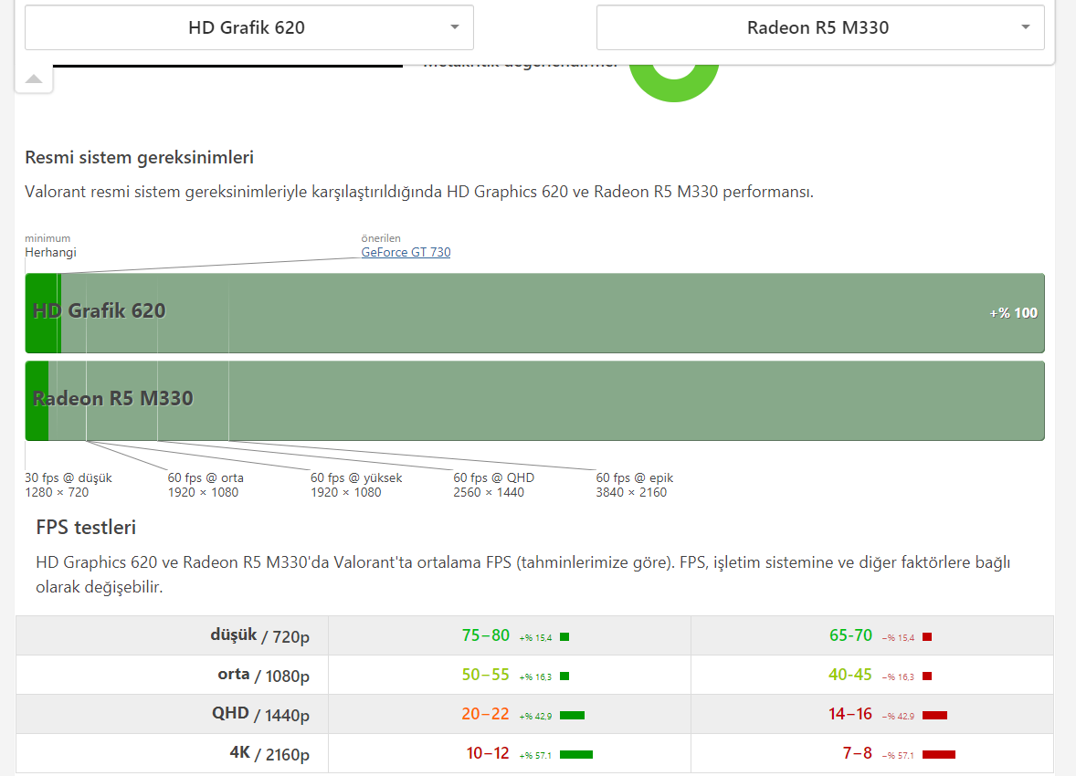Select the 40-45 FPS value
The image size is (1076, 776).
click(x=849, y=675)
